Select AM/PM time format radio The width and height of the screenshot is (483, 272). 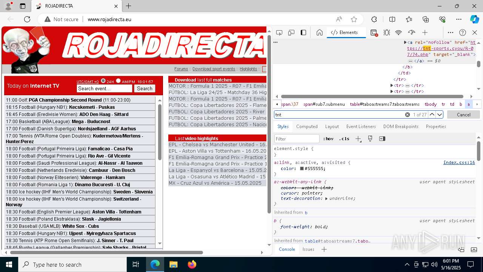coord(118,81)
